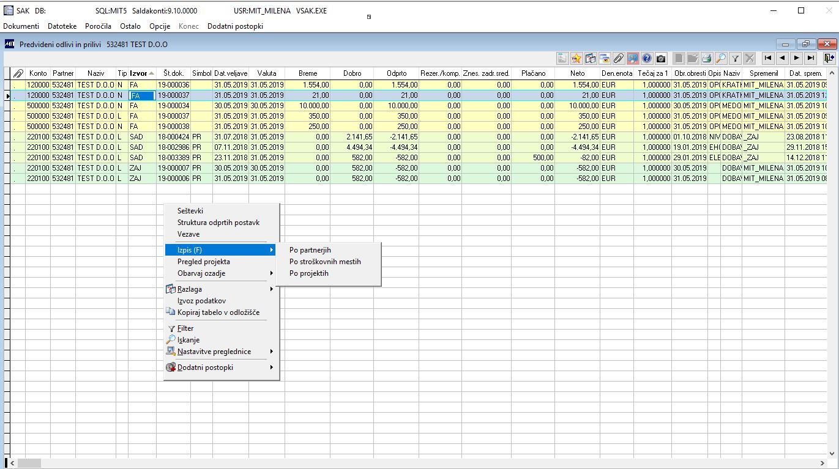
Task: Click the greyed blank document toolbar icon
Action: [x=679, y=58]
